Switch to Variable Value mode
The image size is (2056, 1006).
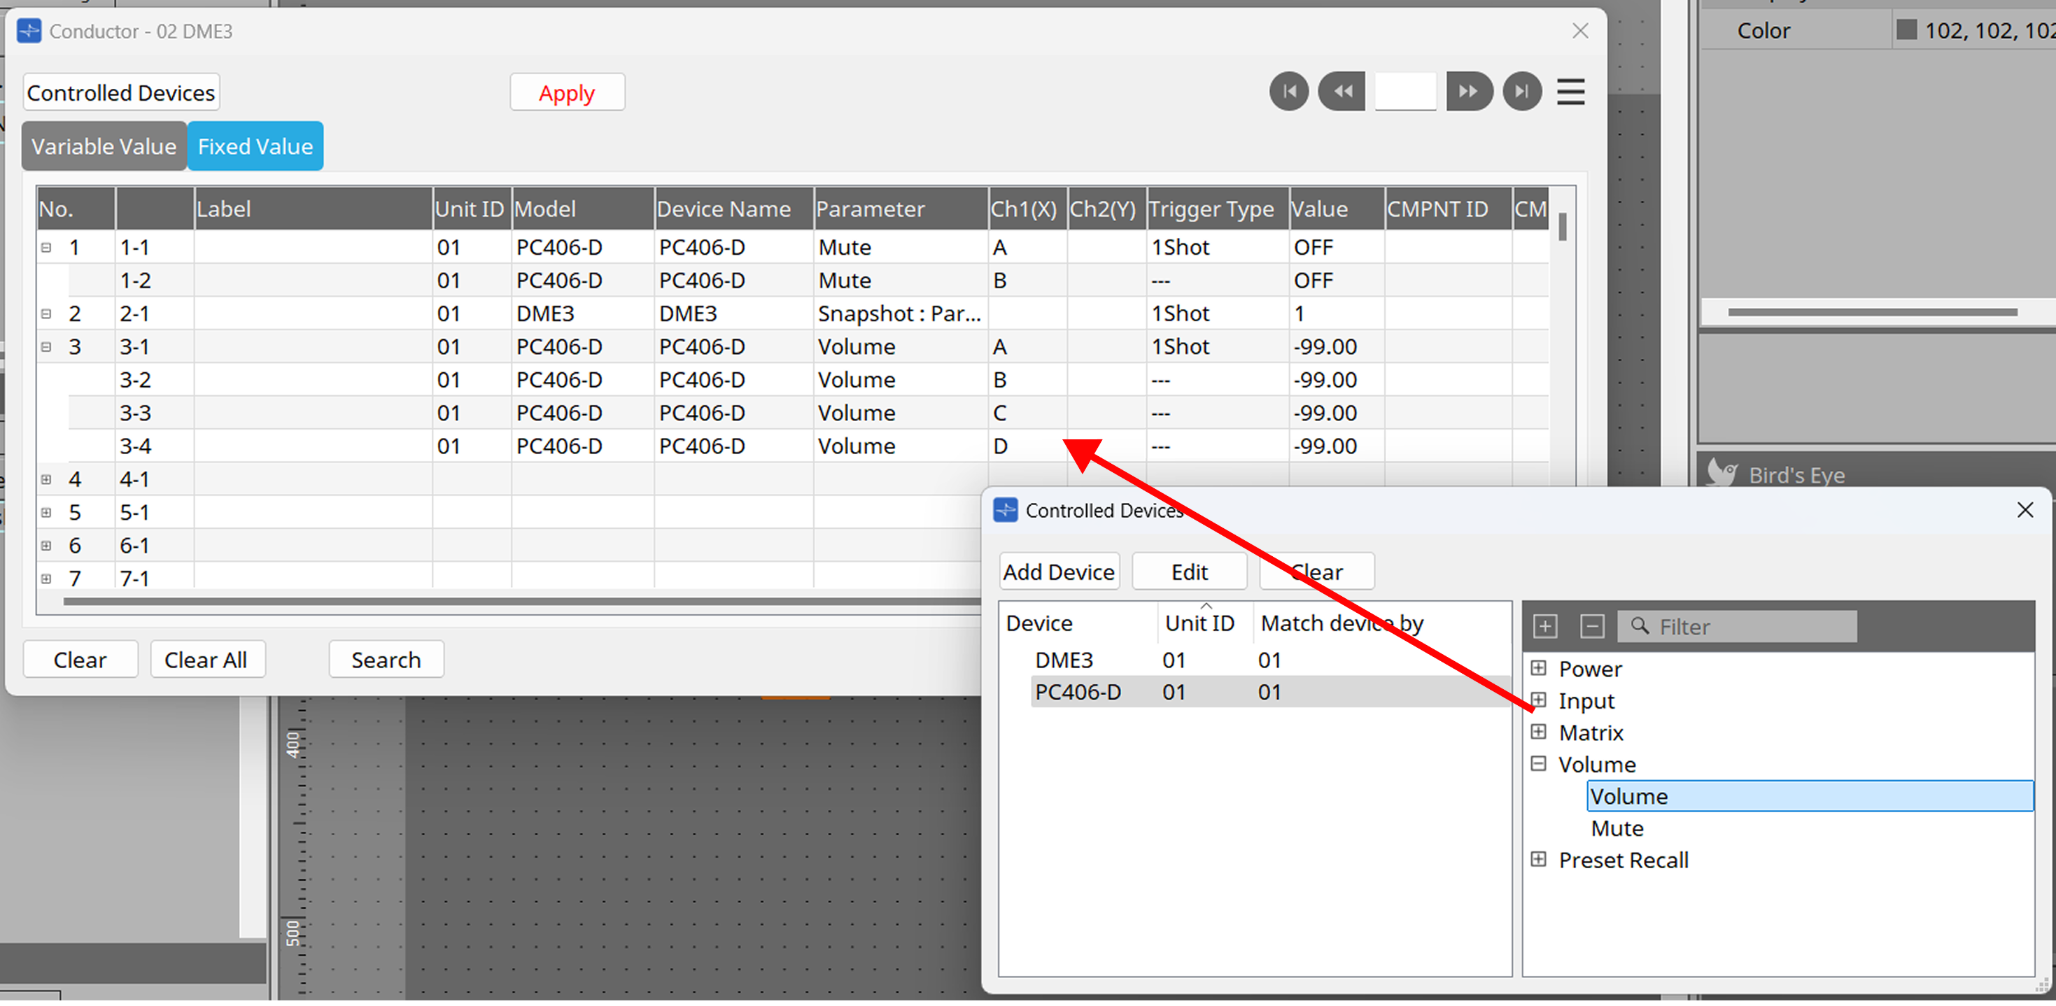pyautogui.click(x=104, y=146)
